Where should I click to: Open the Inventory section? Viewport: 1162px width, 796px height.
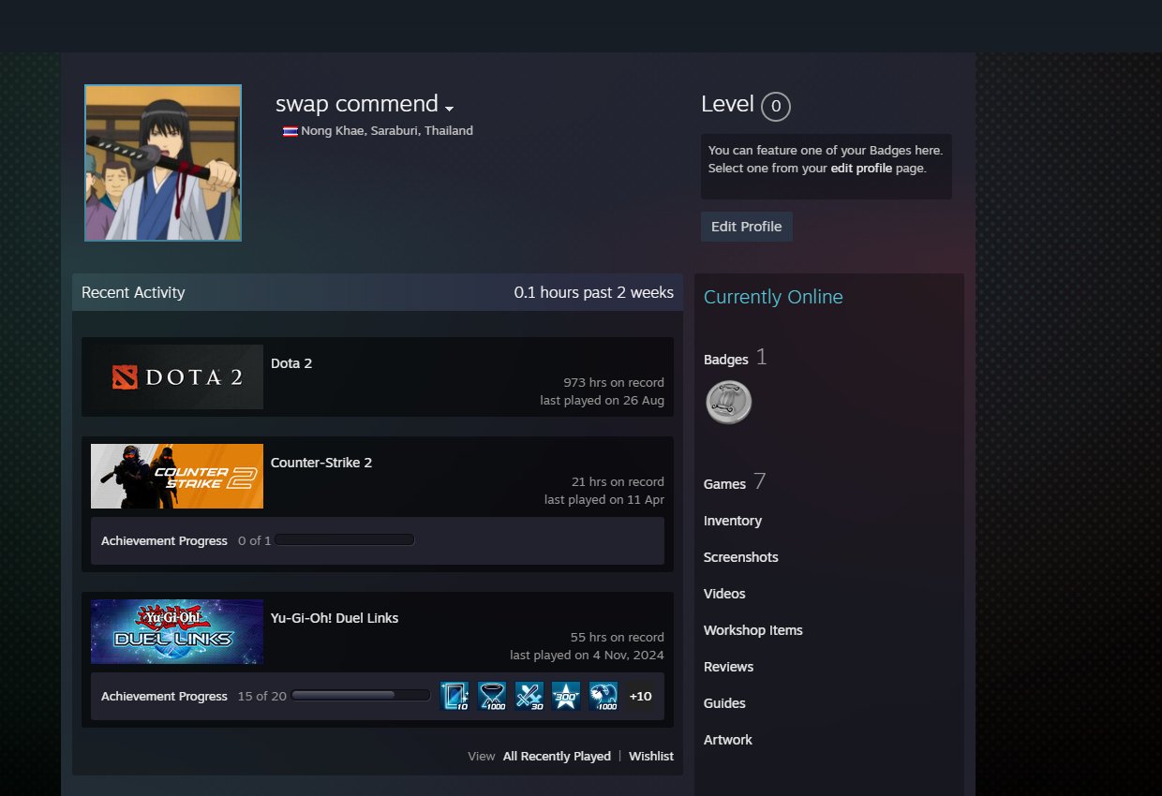(732, 521)
